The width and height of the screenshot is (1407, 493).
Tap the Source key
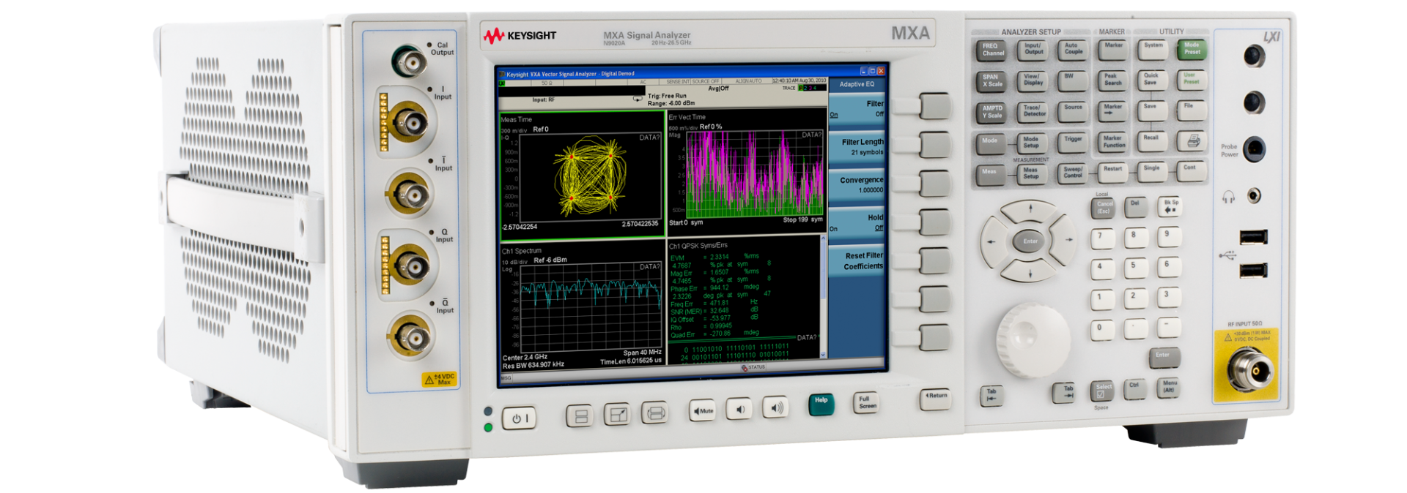[1072, 110]
